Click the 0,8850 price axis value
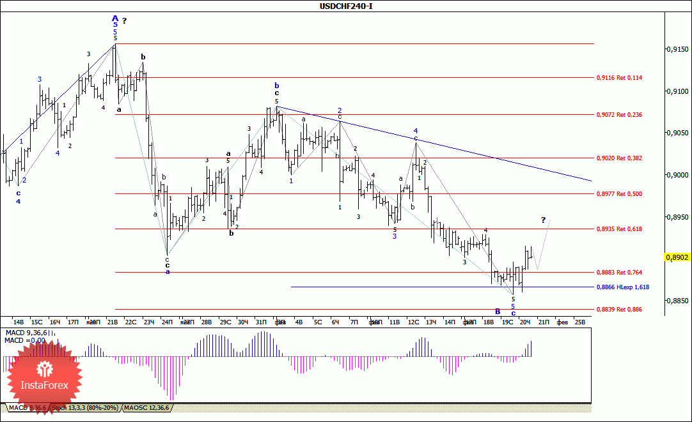 [x=679, y=301]
